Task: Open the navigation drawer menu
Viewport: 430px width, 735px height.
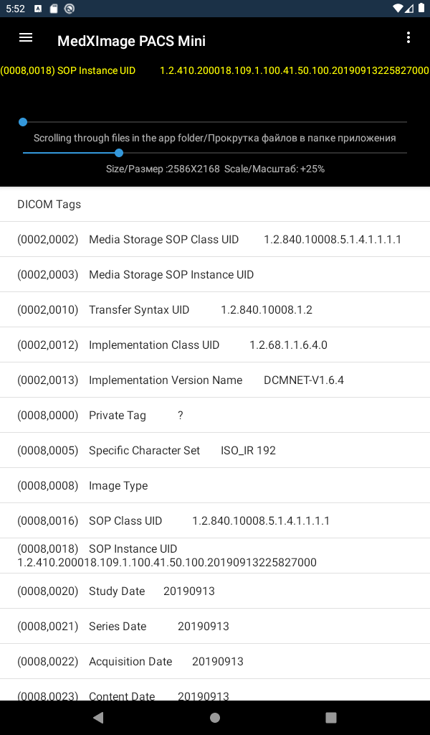Action: coord(25,37)
